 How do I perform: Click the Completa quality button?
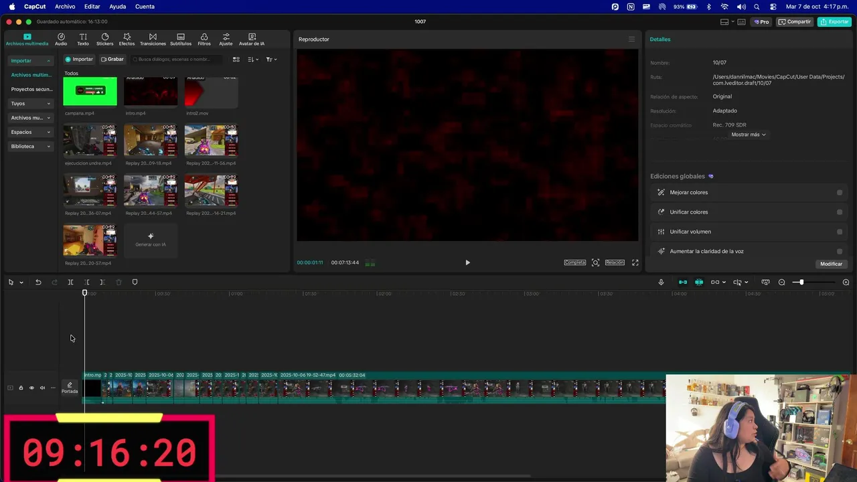(x=575, y=262)
